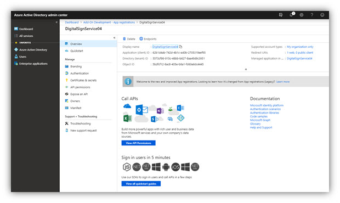This screenshot has width=340, height=203.
Task: Open Authentication libraries documentation link
Action: [x=264, y=113]
